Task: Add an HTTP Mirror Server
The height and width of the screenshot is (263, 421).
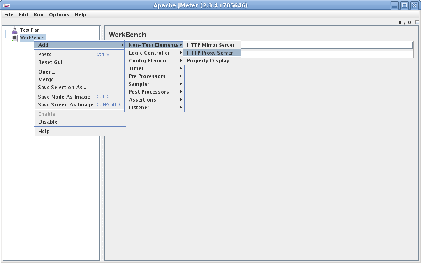Action: [212, 45]
